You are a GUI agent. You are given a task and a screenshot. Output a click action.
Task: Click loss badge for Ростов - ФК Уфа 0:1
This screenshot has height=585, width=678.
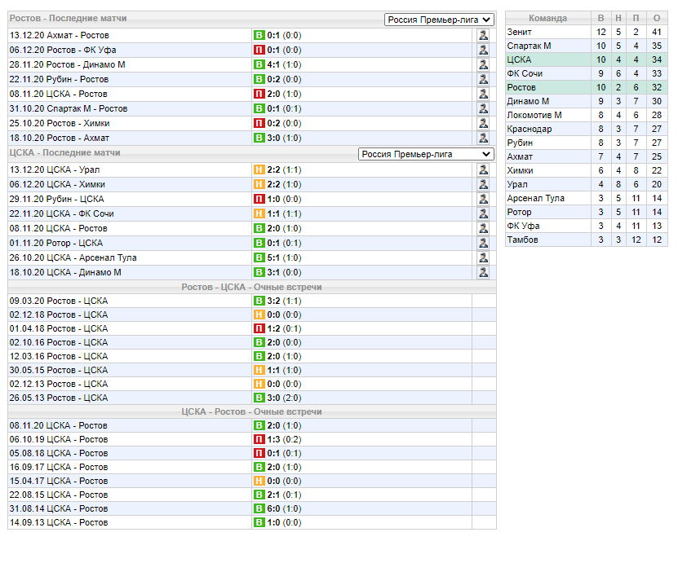point(259,50)
